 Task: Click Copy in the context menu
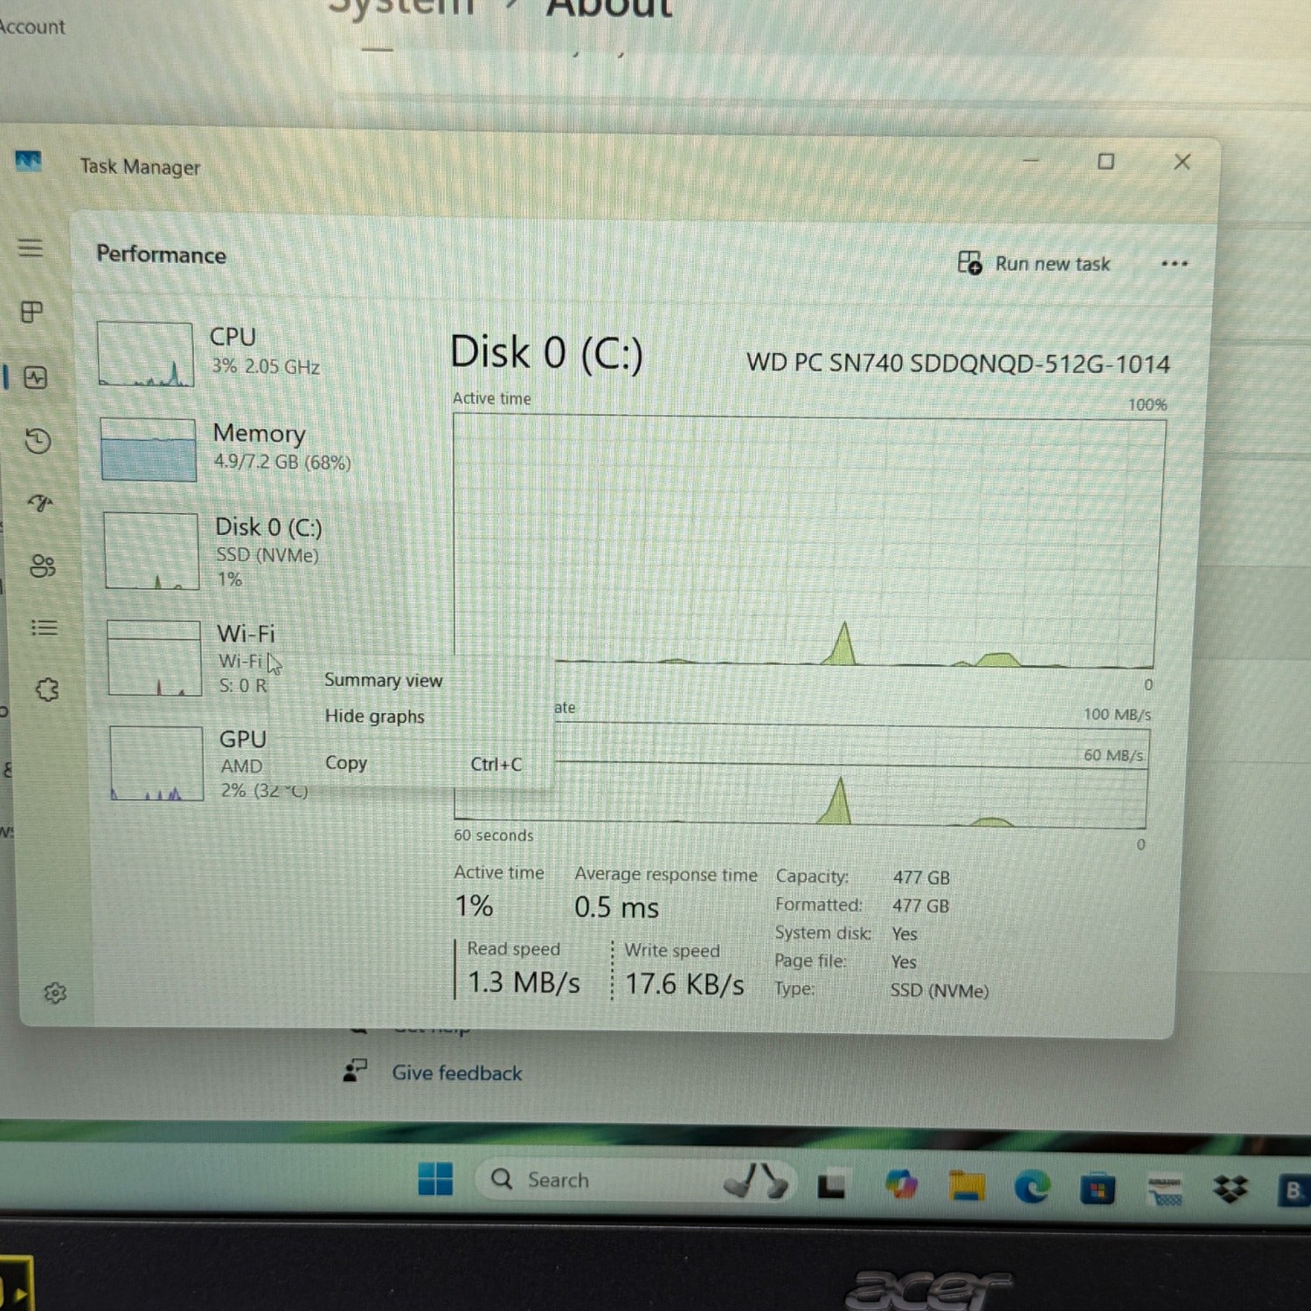click(x=346, y=763)
